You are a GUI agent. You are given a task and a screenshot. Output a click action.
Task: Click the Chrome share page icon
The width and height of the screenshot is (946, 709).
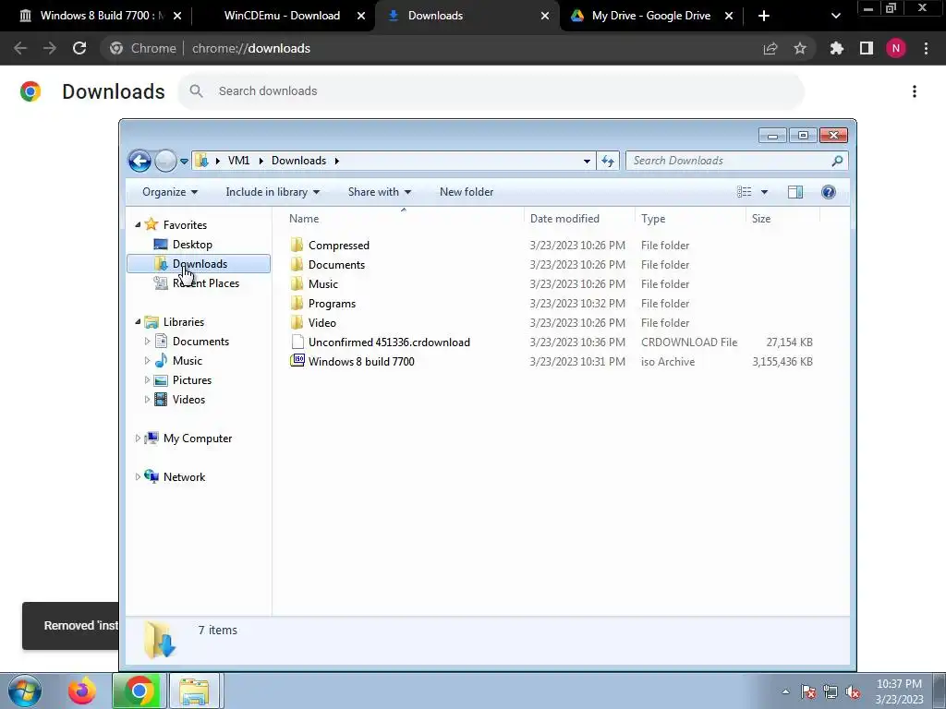(770, 48)
